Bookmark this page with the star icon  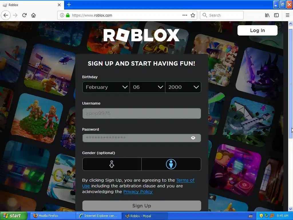[193, 15]
